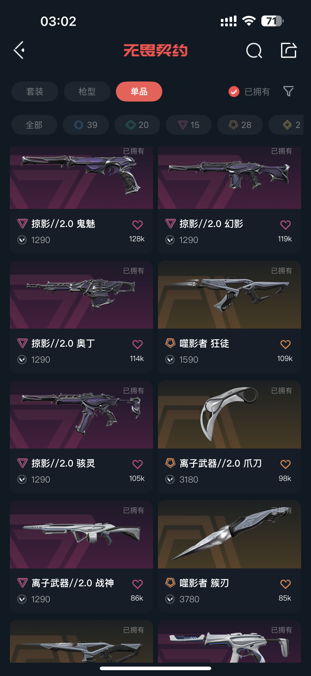This screenshot has width=311, height=676.
Task: Filter by orange tier showing 28
Action: pos(240,125)
